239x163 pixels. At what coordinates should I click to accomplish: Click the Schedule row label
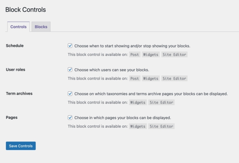coord(15,46)
